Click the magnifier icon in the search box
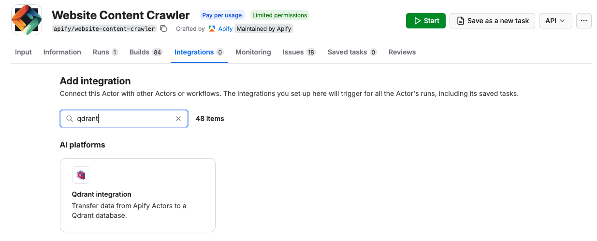 pos(70,119)
